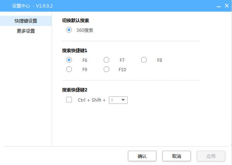This screenshot has width=232, height=165.
Task: Switch to the 更多设置 tab
Action: [26, 31]
